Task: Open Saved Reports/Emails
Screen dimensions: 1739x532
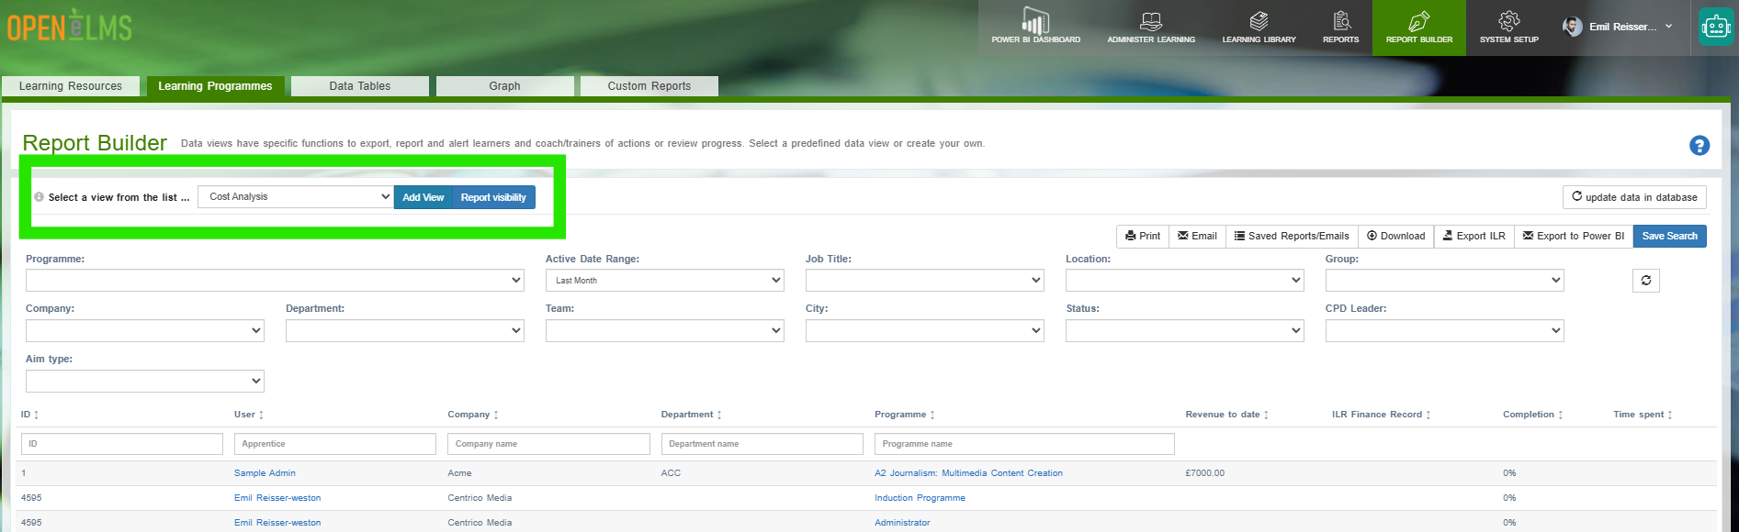Action: [1292, 237]
